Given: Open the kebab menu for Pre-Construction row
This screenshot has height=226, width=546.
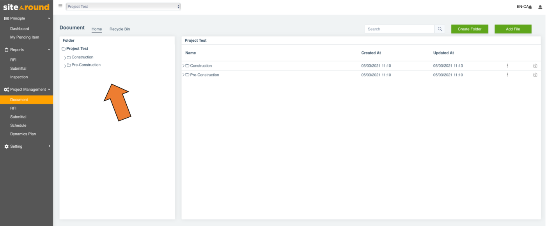Looking at the screenshot, I should (507, 74).
